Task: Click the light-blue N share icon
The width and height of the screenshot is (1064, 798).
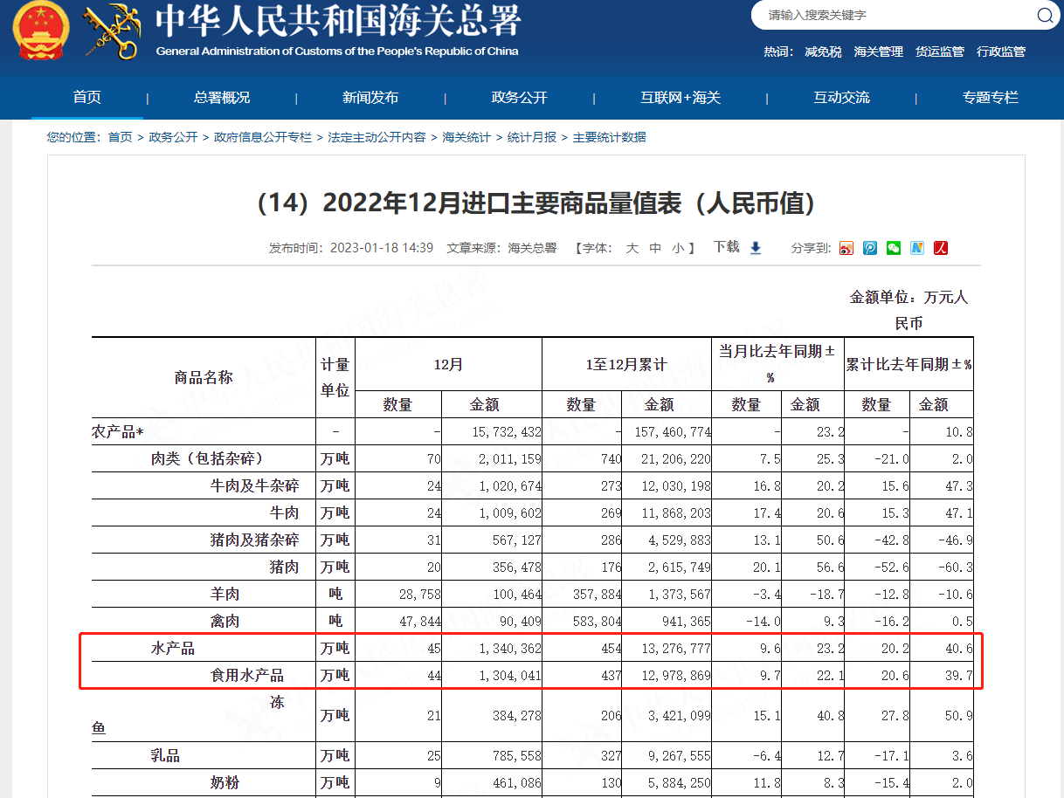Action: [917, 248]
